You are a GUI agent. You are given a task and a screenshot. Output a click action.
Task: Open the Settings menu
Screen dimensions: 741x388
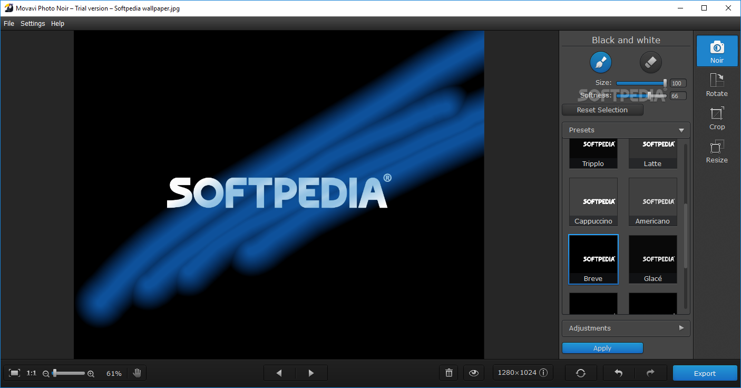click(33, 23)
